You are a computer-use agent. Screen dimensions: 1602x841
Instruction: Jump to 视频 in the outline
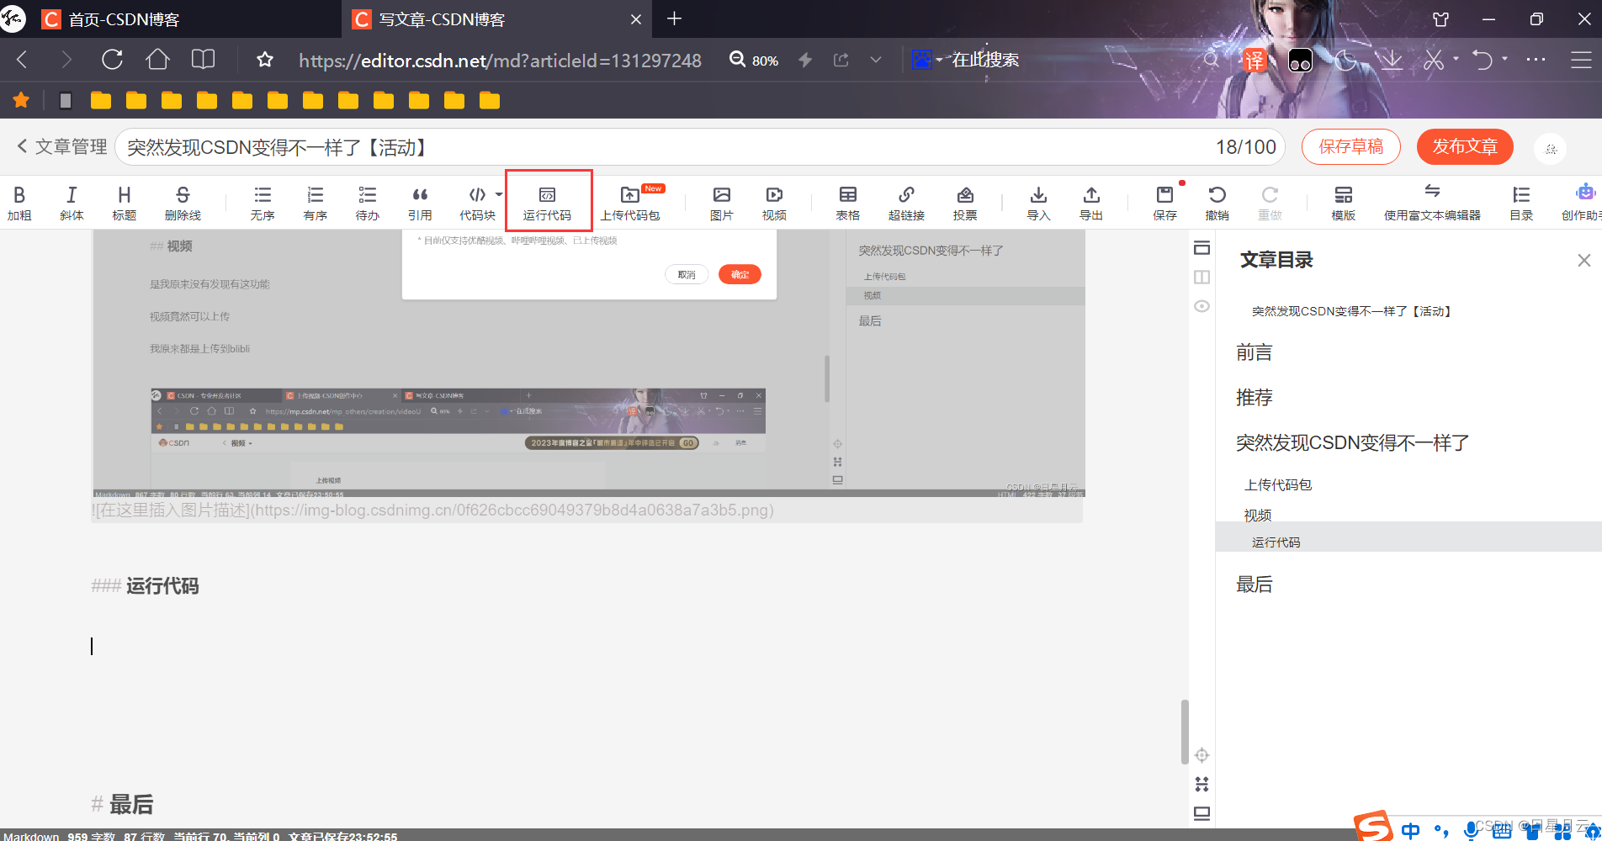[1257, 515]
